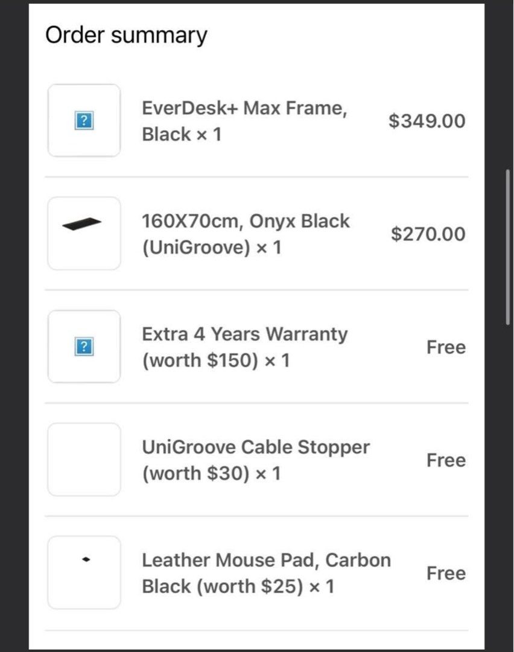Click the Free label for Cable Stopper
Viewport: 514px width, 652px height.
(446, 460)
